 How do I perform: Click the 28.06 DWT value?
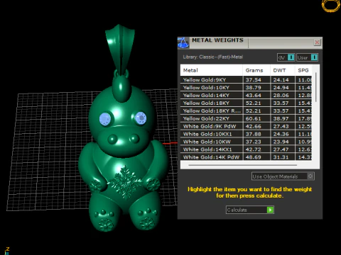click(281, 96)
